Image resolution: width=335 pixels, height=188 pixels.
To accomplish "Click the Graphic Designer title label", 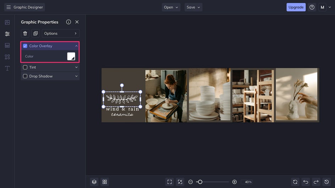I will pos(28,7).
